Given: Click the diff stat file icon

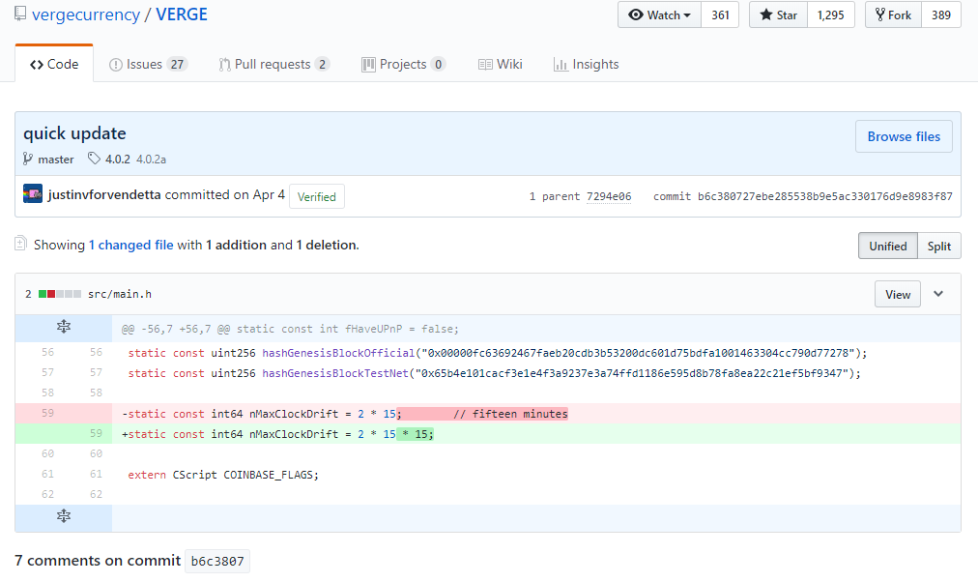Looking at the screenshot, I should click(20, 244).
